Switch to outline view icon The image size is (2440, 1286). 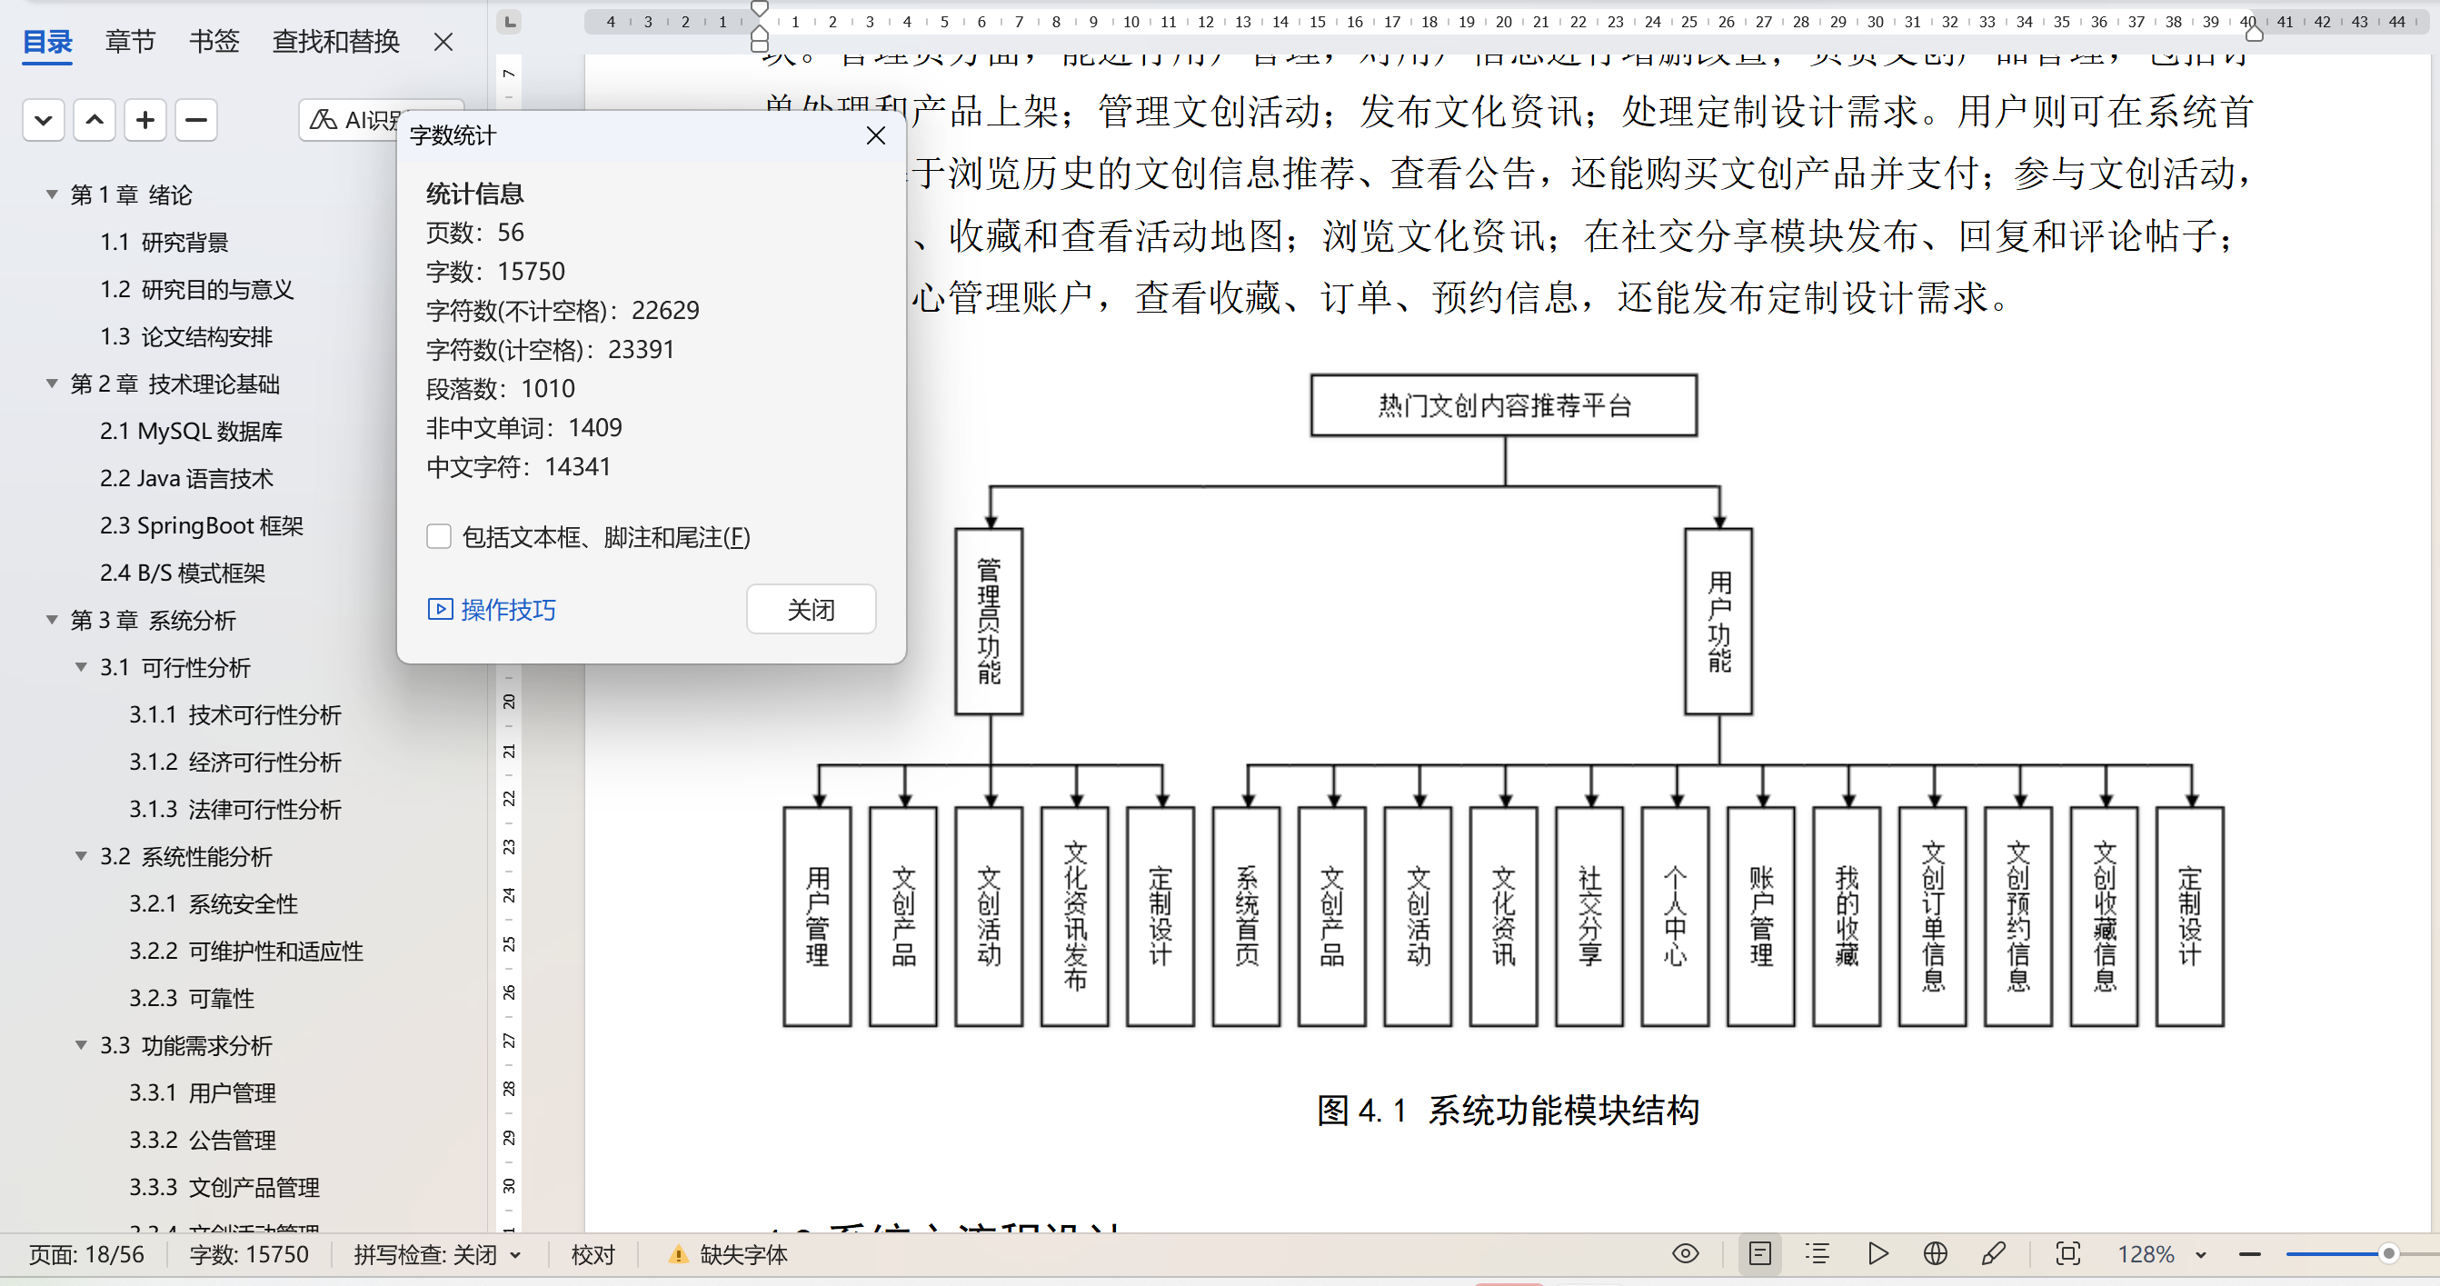coord(1817,1254)
